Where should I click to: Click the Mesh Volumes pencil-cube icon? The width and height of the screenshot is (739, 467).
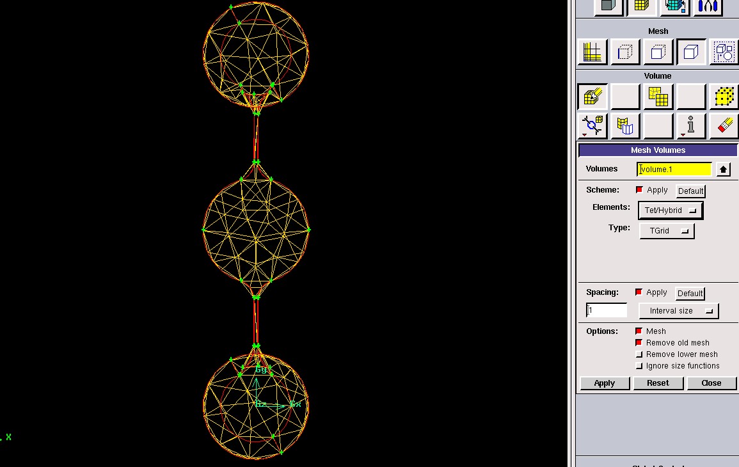592,97
